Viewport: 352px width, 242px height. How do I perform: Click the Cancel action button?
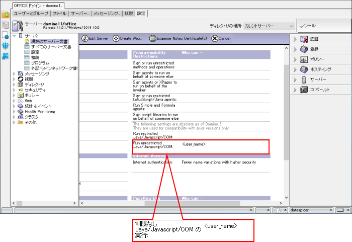point(215,39)
